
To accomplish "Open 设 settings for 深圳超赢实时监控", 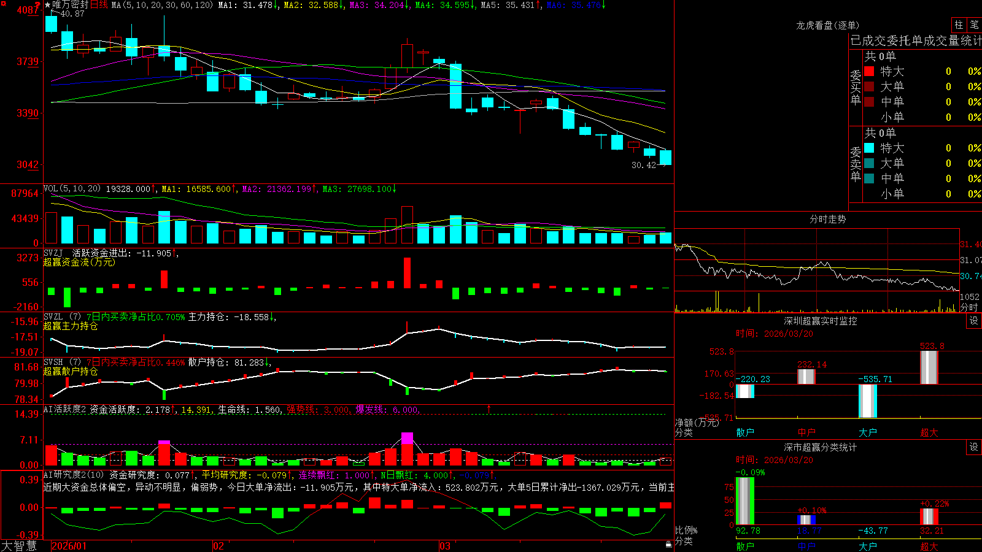I will tap(974, 321).
